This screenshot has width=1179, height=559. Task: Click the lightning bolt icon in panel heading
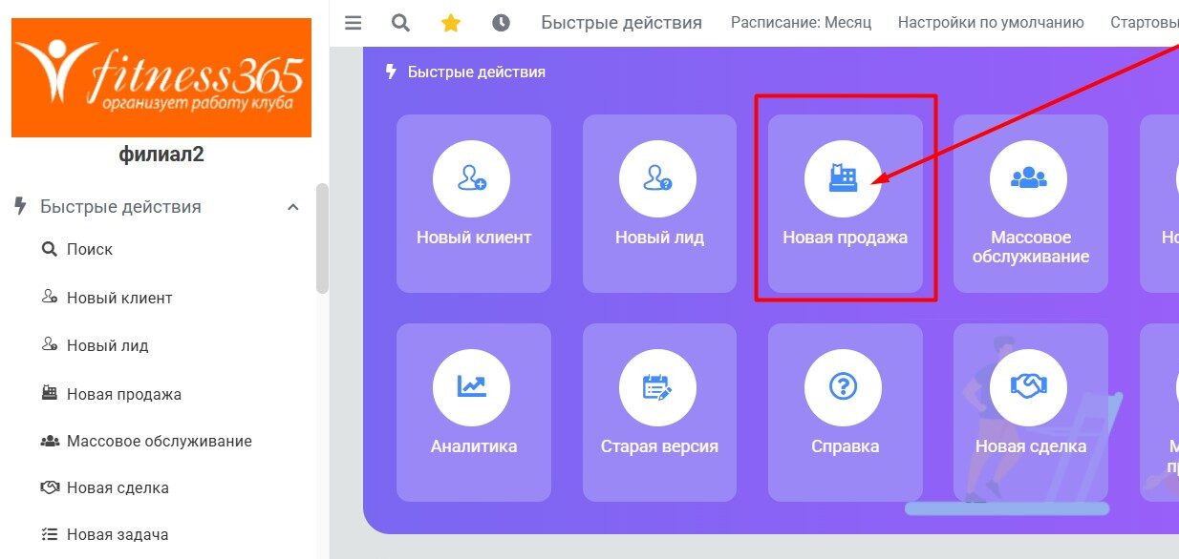coord(390,72)
